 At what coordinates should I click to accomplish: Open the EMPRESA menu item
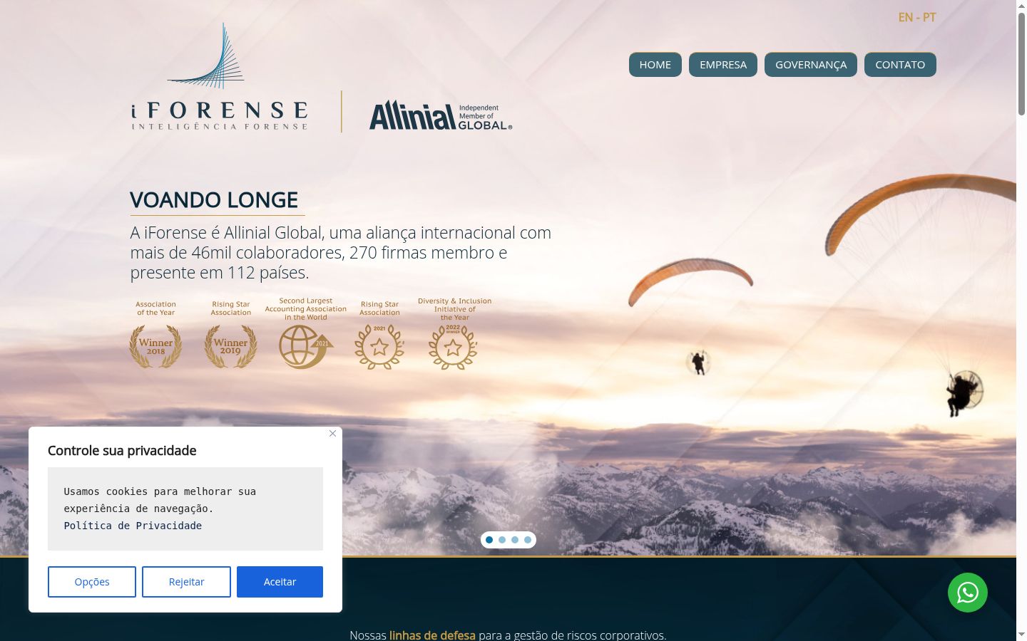[723, 65]
